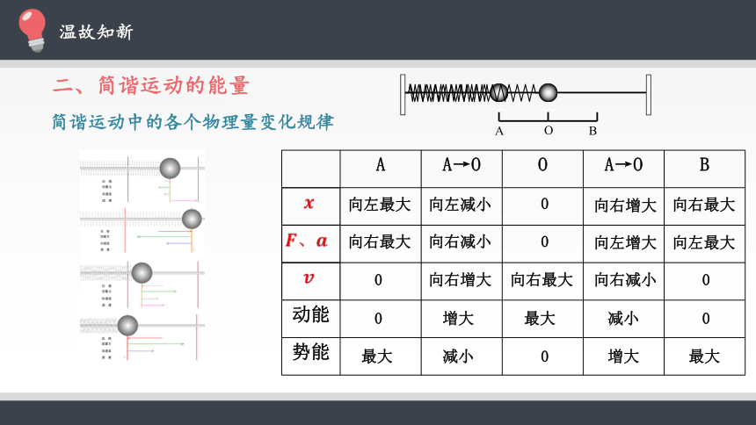Select the 温故知新 header title

coord(96,32)
